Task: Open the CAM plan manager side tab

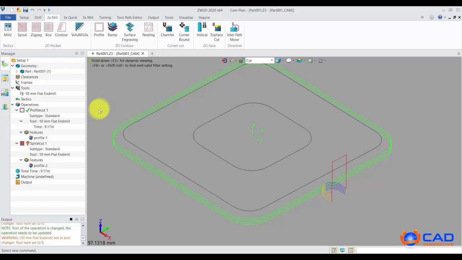Action: point(5,64)
